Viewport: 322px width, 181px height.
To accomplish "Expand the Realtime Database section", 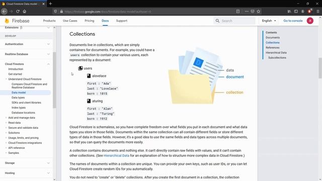I will (x=48, y=54).
